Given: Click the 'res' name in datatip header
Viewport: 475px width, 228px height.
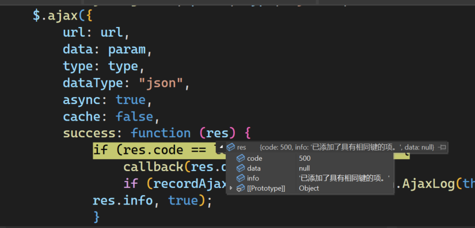Looking at the screenshot, I should tap(241, 148).
